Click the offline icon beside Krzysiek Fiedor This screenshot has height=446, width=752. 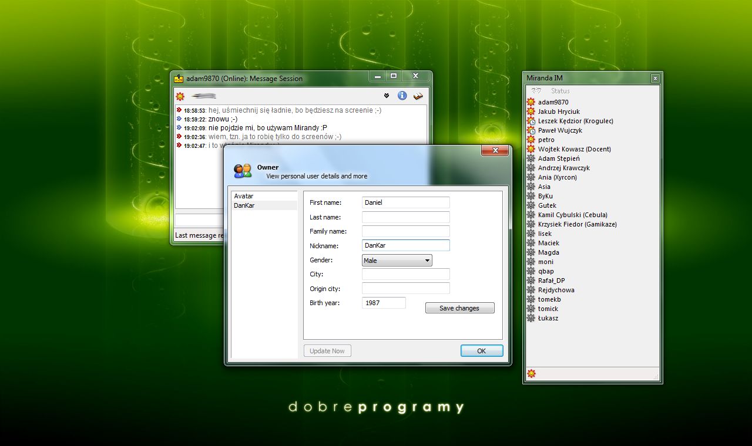point(531,224)
